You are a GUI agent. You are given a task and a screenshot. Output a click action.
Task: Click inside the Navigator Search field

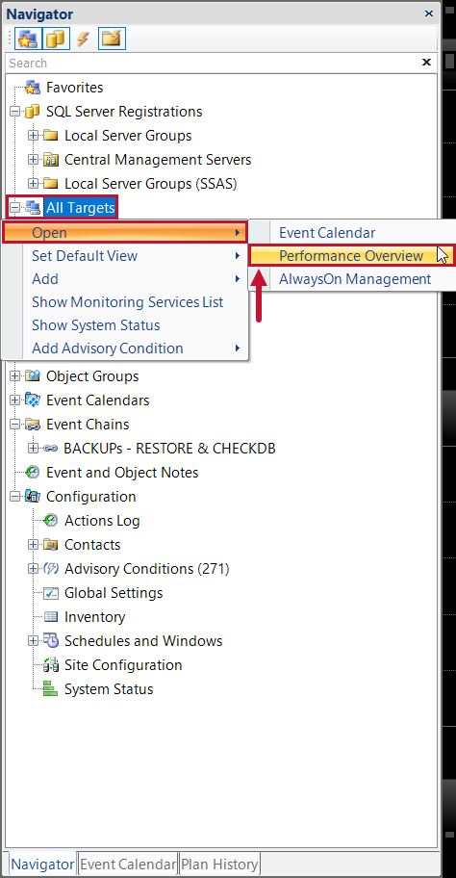click(213, 63)
